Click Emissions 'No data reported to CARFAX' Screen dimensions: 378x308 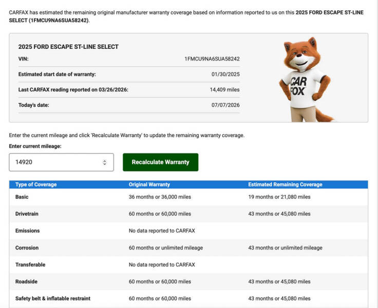point(162,230)
